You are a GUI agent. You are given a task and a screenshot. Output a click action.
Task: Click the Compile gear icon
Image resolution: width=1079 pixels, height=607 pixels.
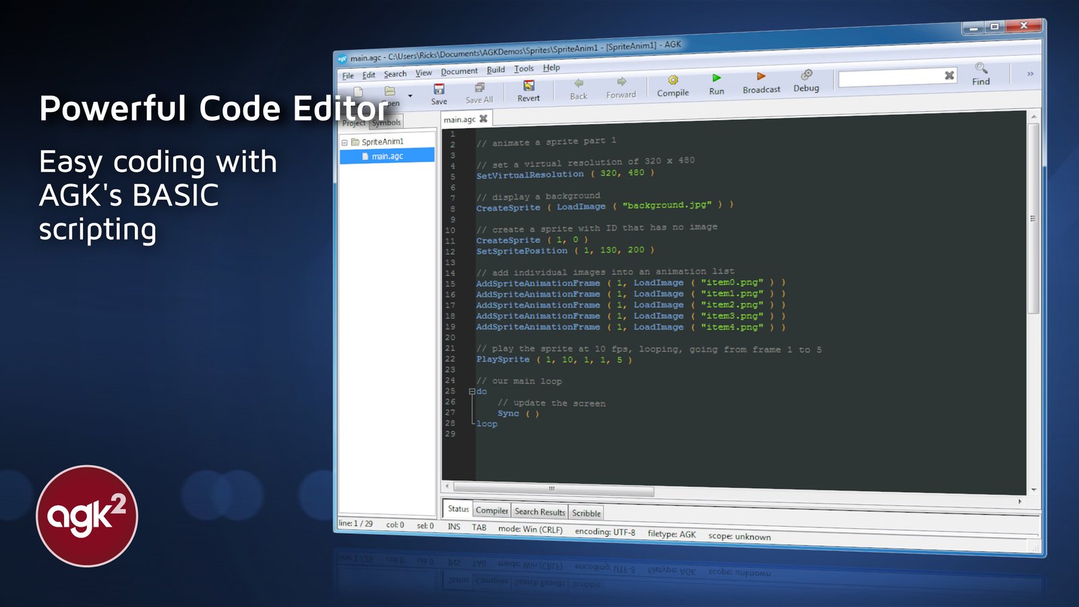click(x=672, y=80)
